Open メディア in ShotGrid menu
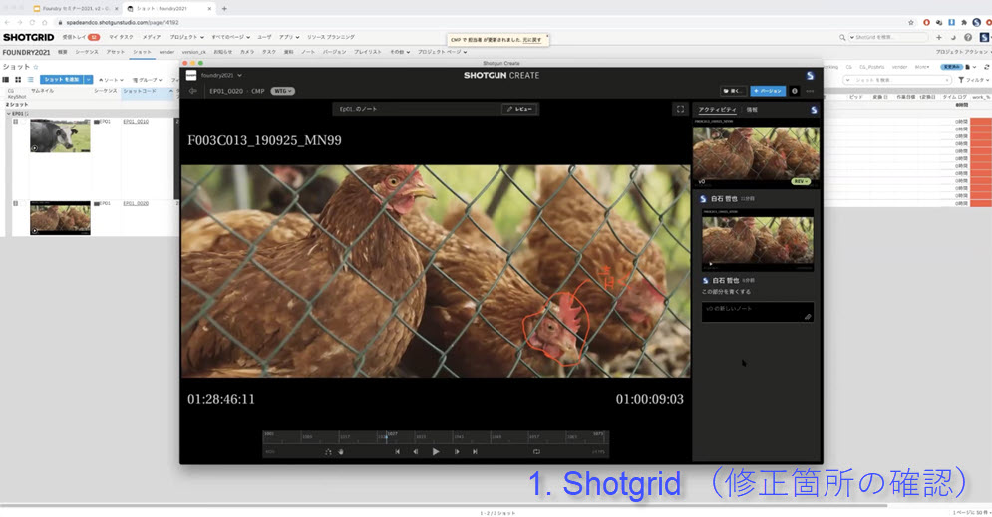The image size is (992, 517). point(152,37)
